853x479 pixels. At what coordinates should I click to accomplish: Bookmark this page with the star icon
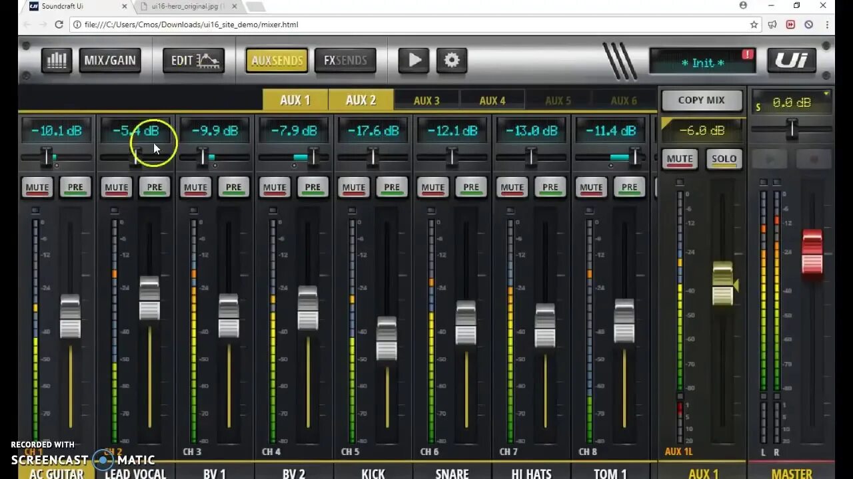tap(754, 25)
